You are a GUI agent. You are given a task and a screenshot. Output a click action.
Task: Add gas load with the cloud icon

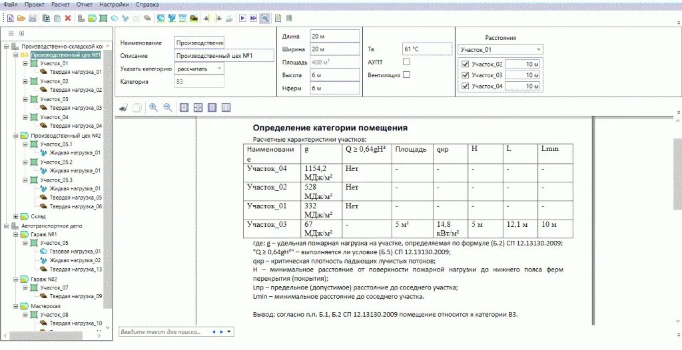115,18
